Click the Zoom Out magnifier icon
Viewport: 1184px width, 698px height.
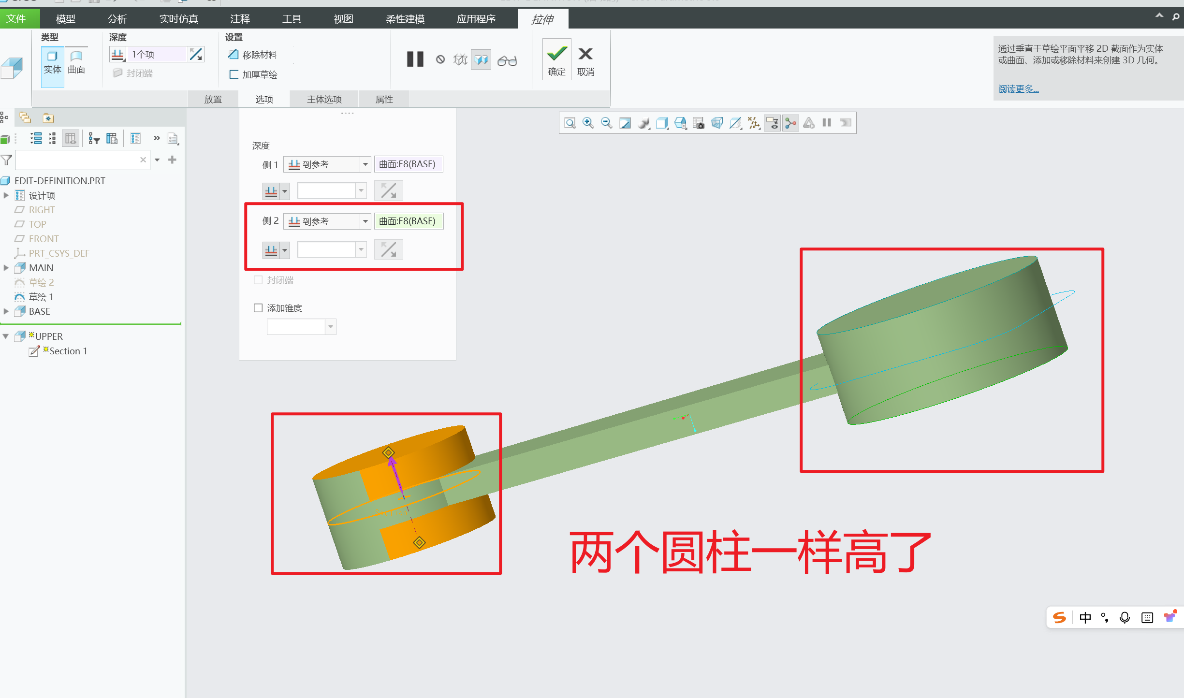(x=606, y=123)
